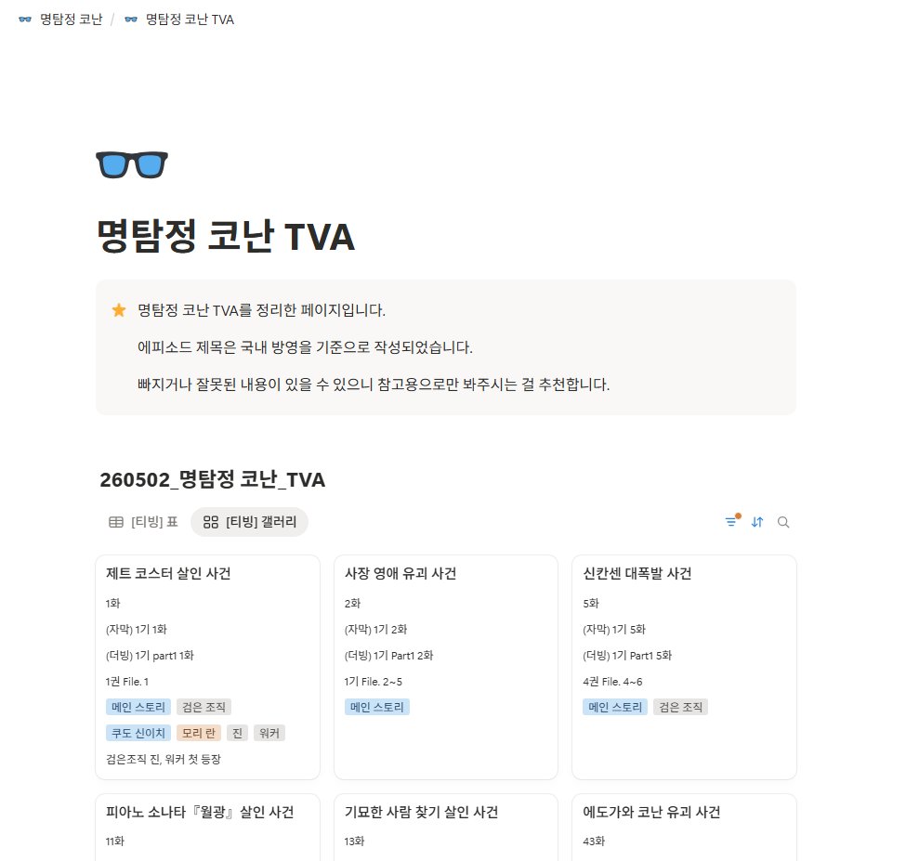Click 메인 스토리 tag in 신칸센 card
Image resolution: width=906 pixels, height=861 pixels.
[615, 707]
